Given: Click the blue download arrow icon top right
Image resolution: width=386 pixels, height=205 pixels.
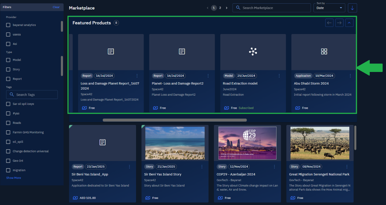Looking at the screenshot, I should point(352,8).
